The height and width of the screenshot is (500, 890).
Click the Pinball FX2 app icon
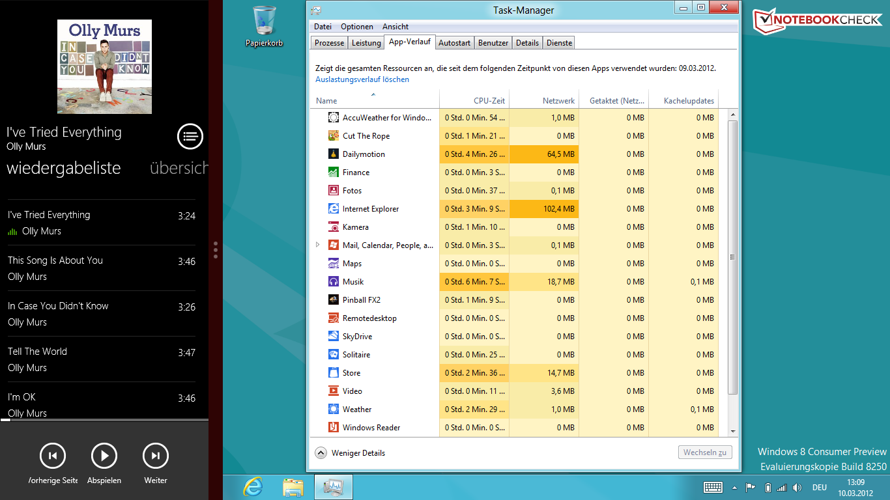coord(333,300)
